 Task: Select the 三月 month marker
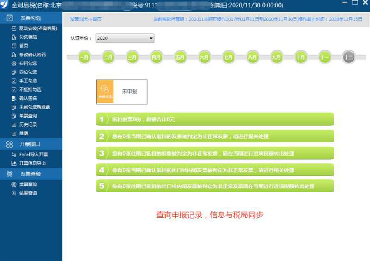pyautogui.click(x=132, y=57)
